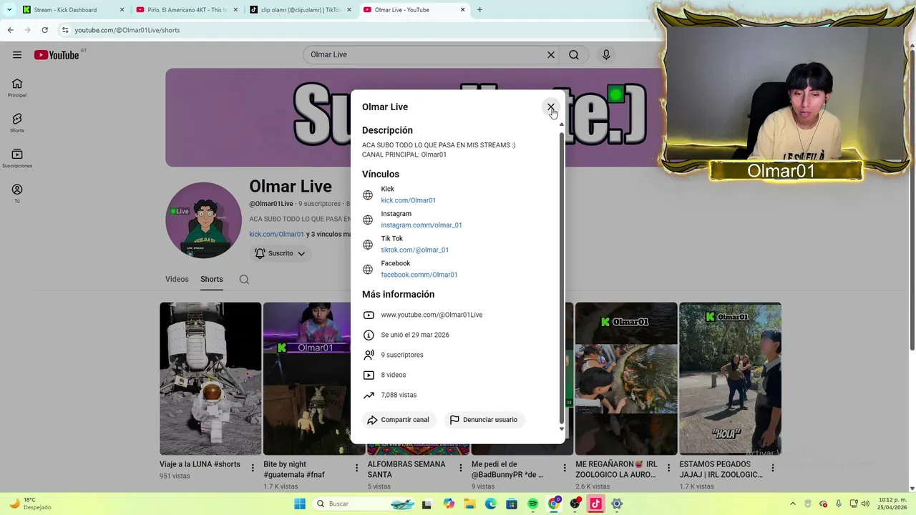Click Compartir canal button

tap(398, 420)
